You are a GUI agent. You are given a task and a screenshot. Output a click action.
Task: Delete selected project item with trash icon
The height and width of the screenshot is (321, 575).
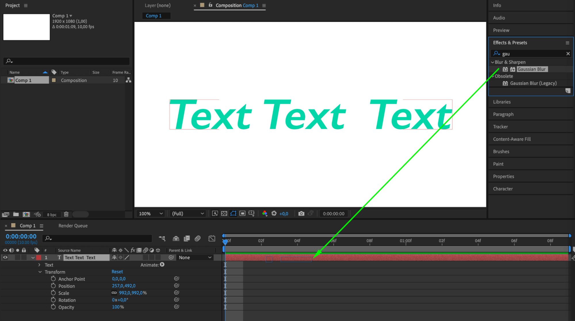[66, 214]
